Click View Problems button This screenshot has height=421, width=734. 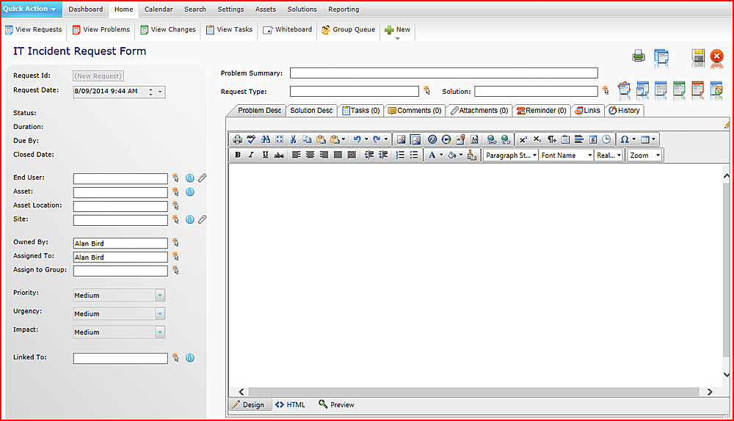(101, 29)
